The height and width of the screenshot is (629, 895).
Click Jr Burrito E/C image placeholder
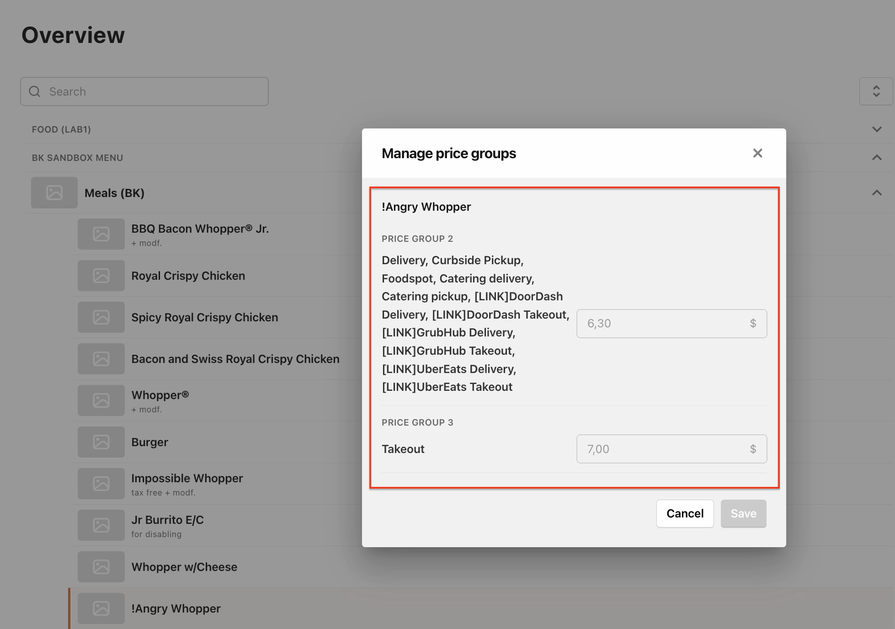[101, 525]
